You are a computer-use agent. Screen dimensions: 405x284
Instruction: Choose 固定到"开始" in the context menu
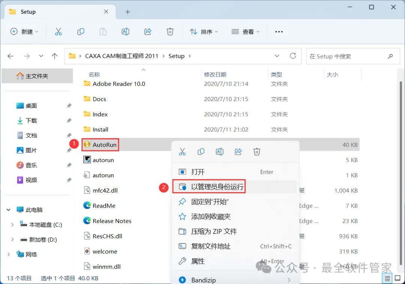pyautogui.click(x=235, y=202)
